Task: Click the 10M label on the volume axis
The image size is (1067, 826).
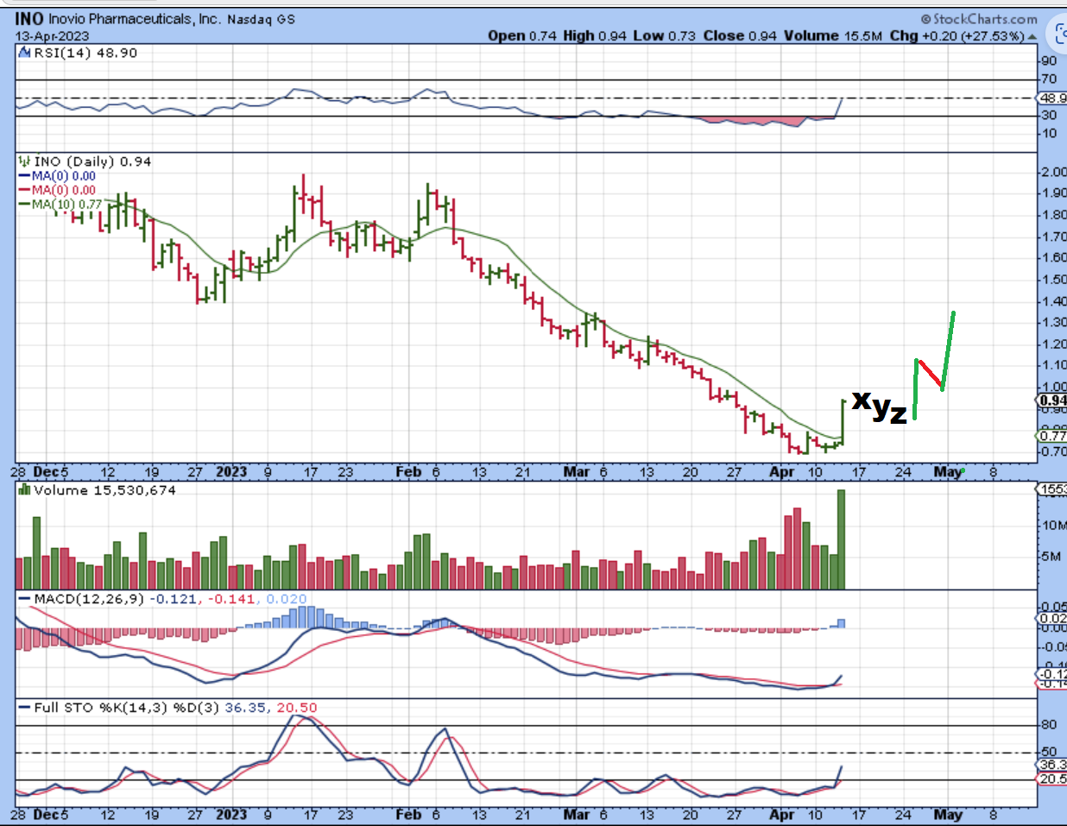Action: click(1052, 525)
